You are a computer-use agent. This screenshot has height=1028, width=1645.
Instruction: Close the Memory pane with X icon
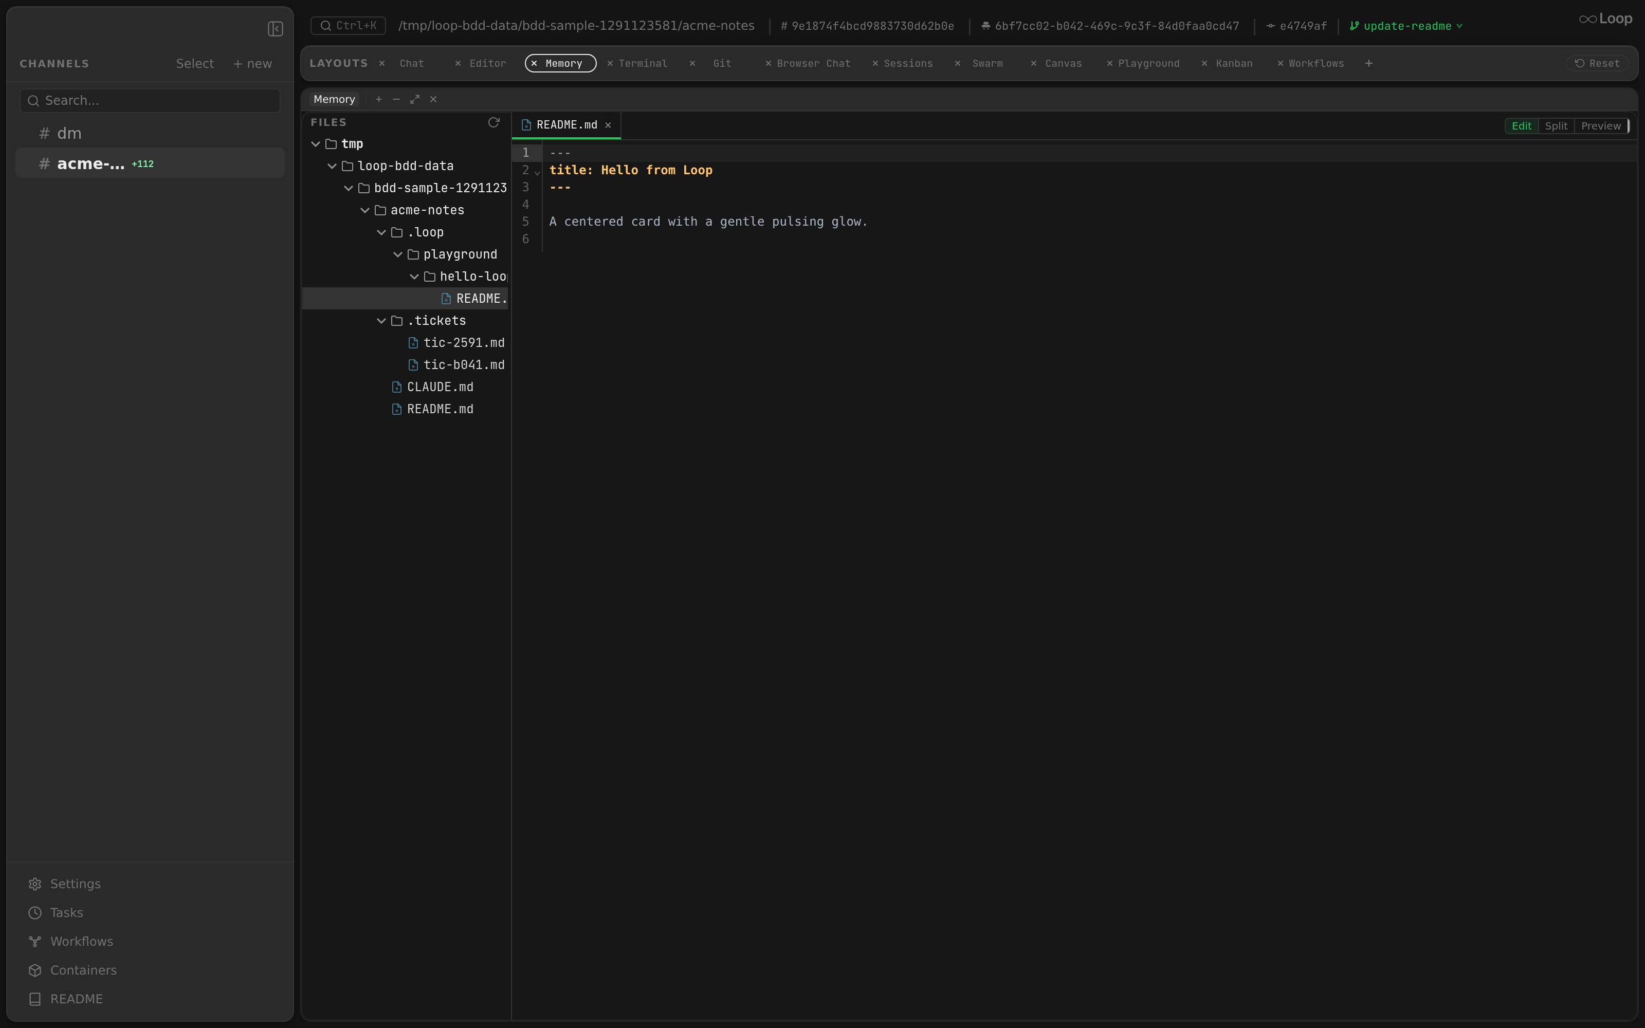pyautogui.click(x=433, y=99)
